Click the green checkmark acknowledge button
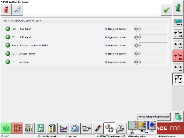Image resolution: width=184 pixels, height=138 pixels. (166, 10)
